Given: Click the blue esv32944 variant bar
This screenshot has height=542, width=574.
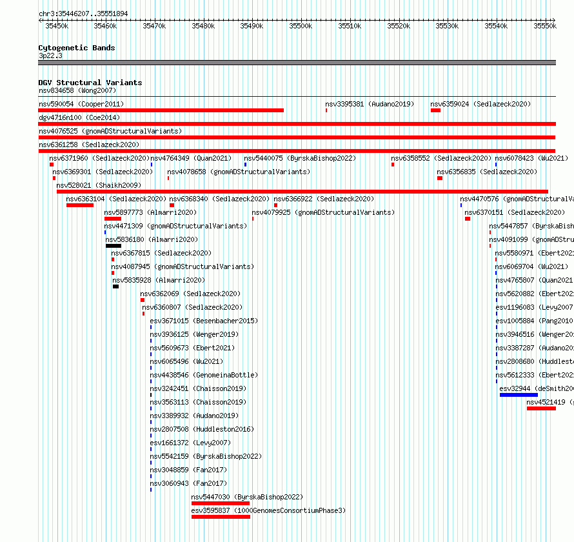Looking at the screenshot, I should point(519,395).
